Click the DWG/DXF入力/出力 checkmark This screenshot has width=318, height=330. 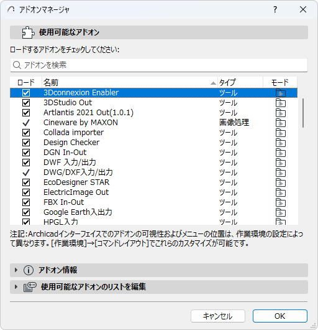26,172
